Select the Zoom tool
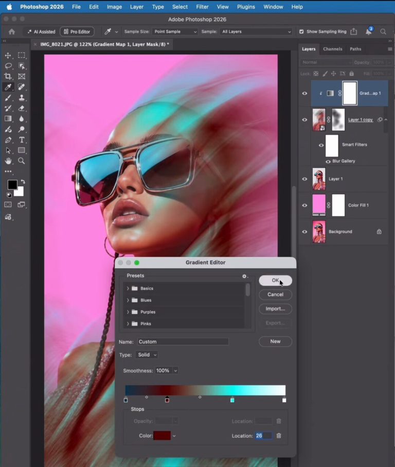The width and height of the screenshot is (395, 467). point(22,161)
